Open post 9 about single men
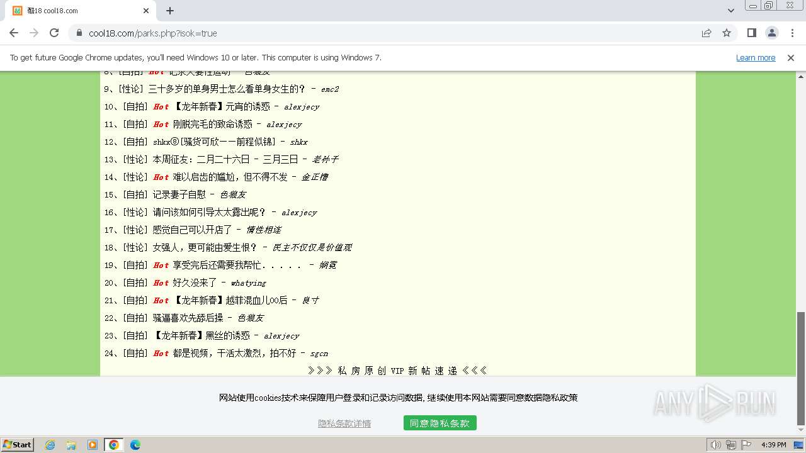 227,89
